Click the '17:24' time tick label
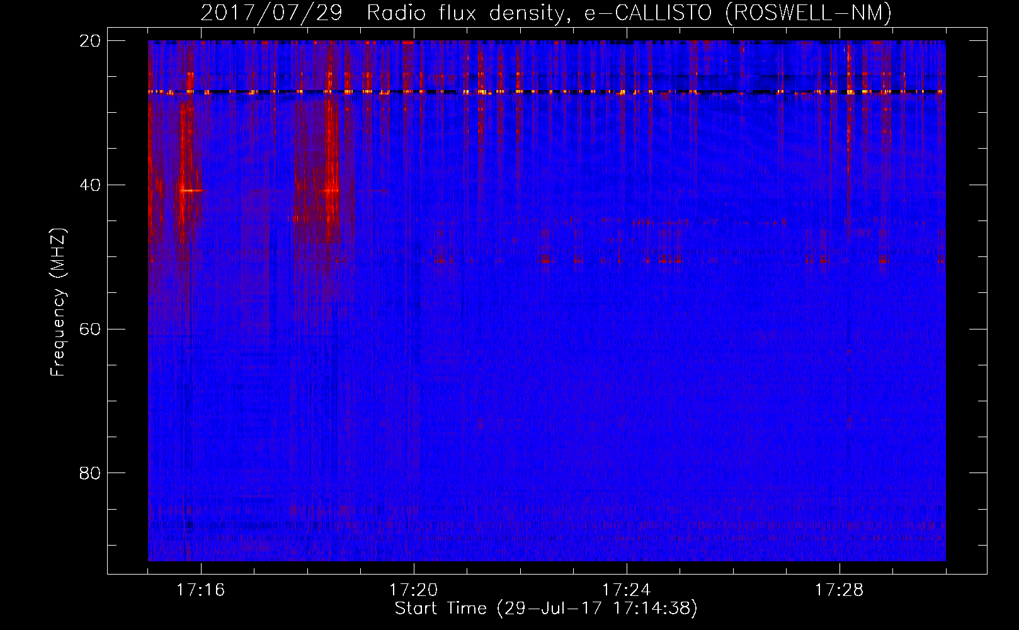 [626, 590]
